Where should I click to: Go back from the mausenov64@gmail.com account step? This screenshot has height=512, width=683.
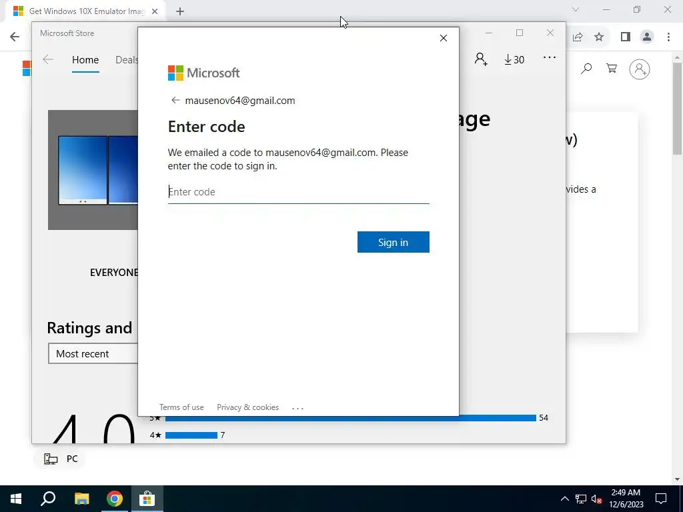click(175, 100)
